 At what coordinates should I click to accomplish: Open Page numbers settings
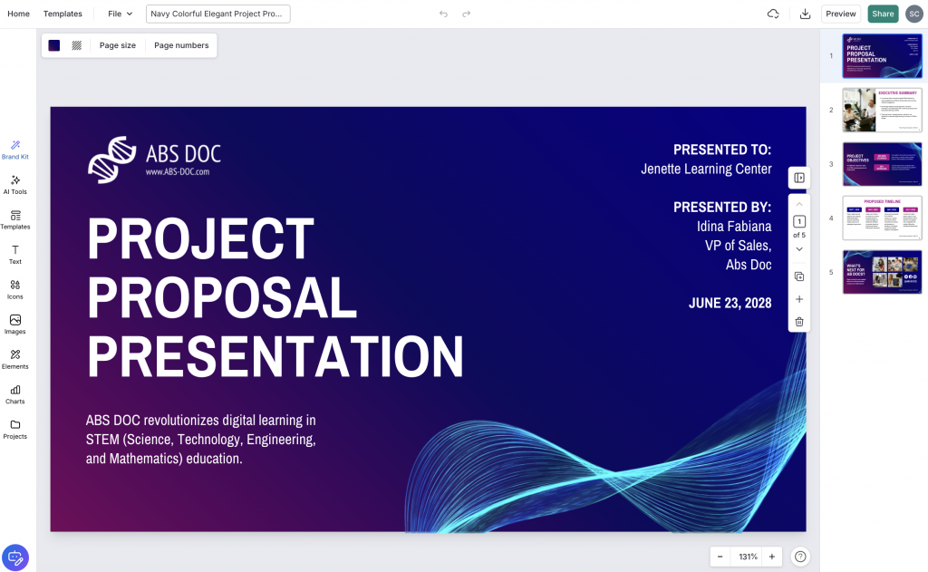coord(180,44)
